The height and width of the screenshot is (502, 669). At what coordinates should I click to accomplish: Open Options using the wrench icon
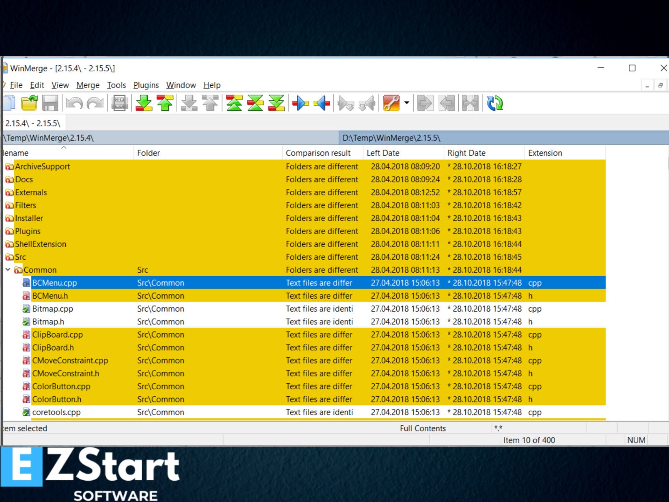[x=392, y=103]
